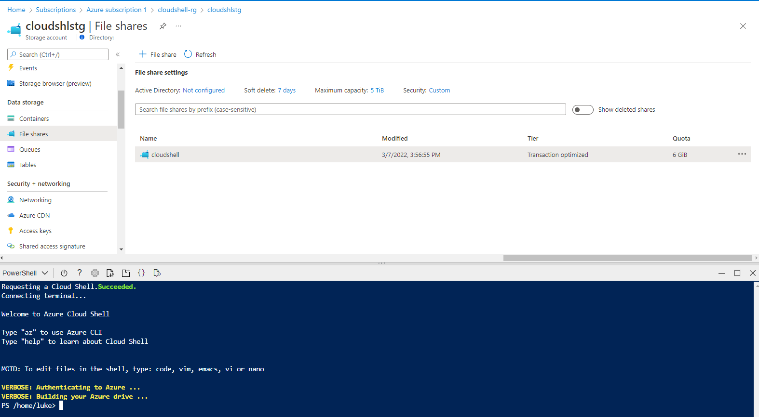Screen dimensions: 759x417
Task: Open Cloud Shell help question mark
Action: pyautogui.click(x=80, y=273)
